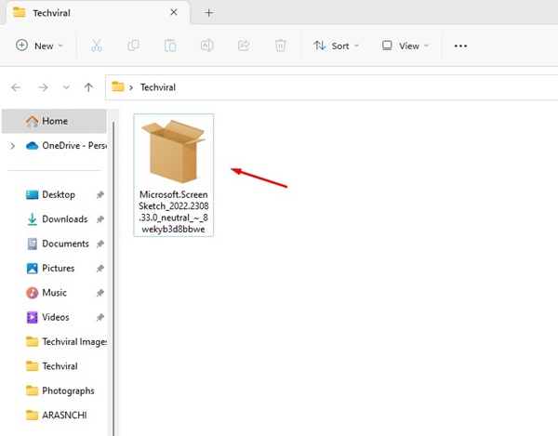Click the file name Microsoft.ScreenSketch_2022.2308
The height and width of the screenshot is (436, 558).
point(174,212)
